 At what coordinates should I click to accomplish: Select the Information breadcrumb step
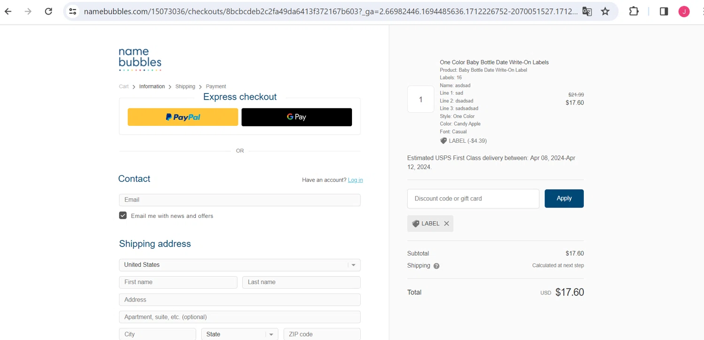152,86
